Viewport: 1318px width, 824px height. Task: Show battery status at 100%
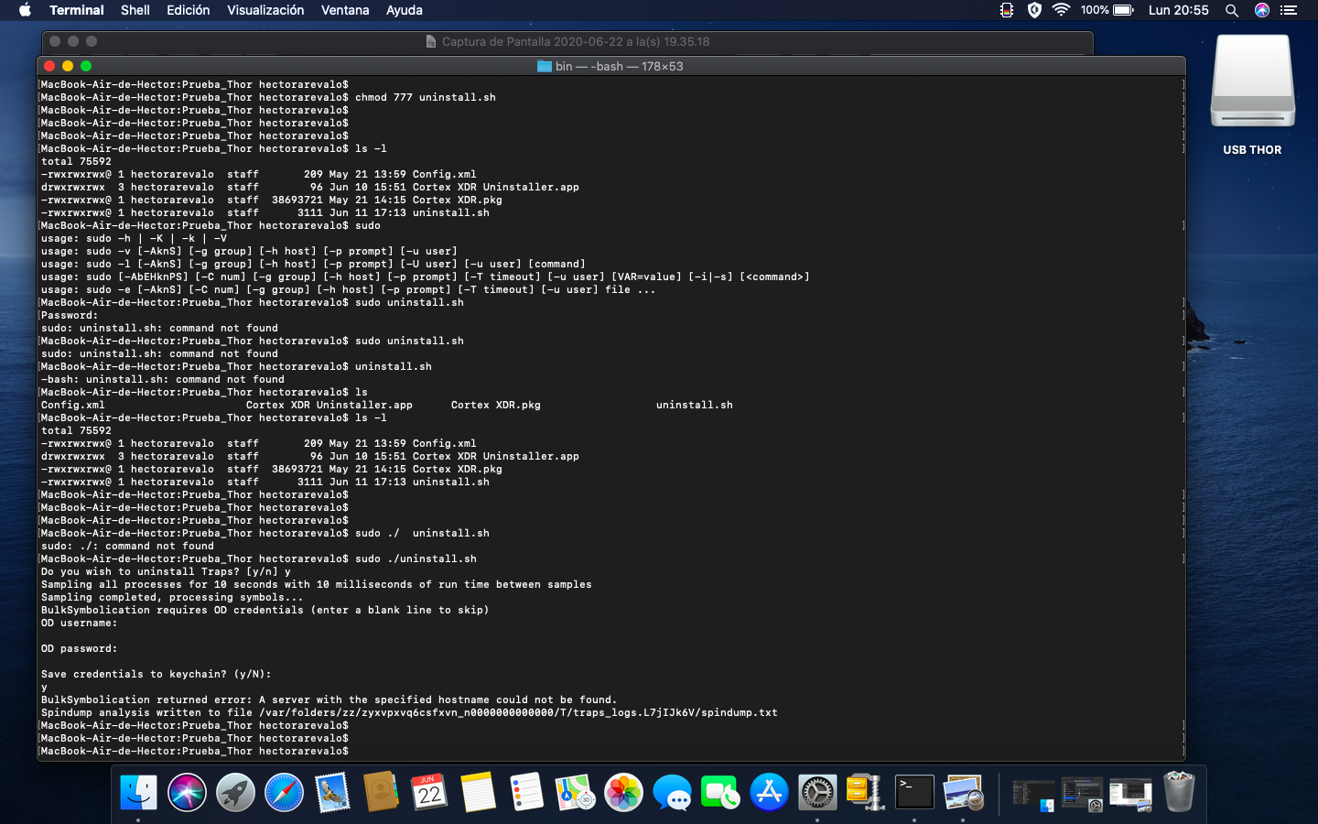point(1107,10)
